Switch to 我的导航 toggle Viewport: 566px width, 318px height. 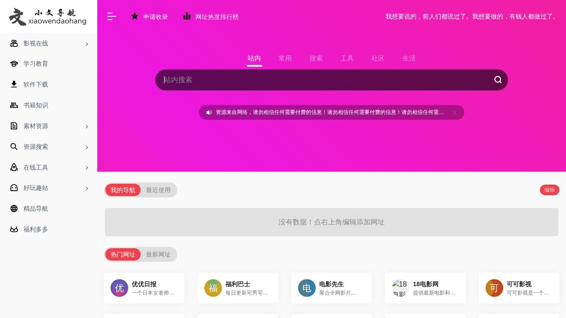123,190
